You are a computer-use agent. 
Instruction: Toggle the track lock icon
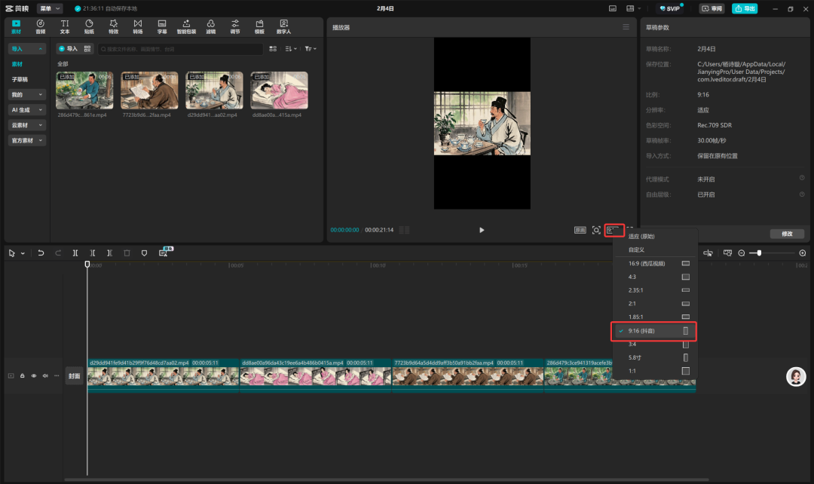tap(23, 375)
